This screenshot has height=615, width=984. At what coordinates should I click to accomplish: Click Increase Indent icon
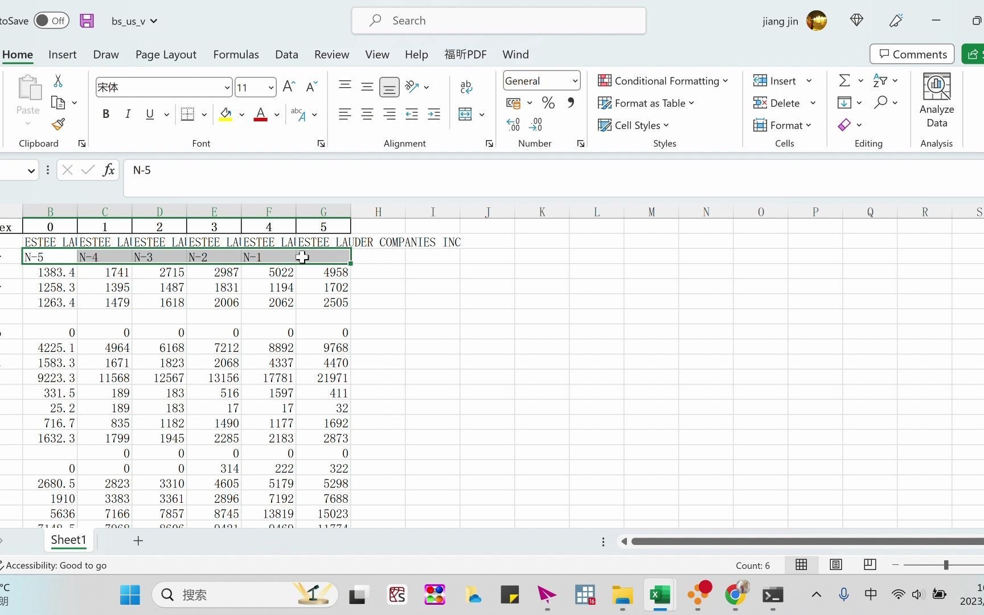click(434, 114)
